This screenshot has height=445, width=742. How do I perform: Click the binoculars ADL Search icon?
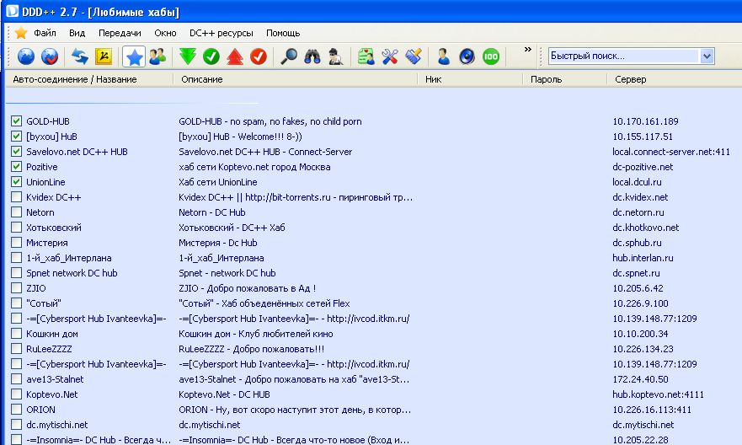click(312, 56)
